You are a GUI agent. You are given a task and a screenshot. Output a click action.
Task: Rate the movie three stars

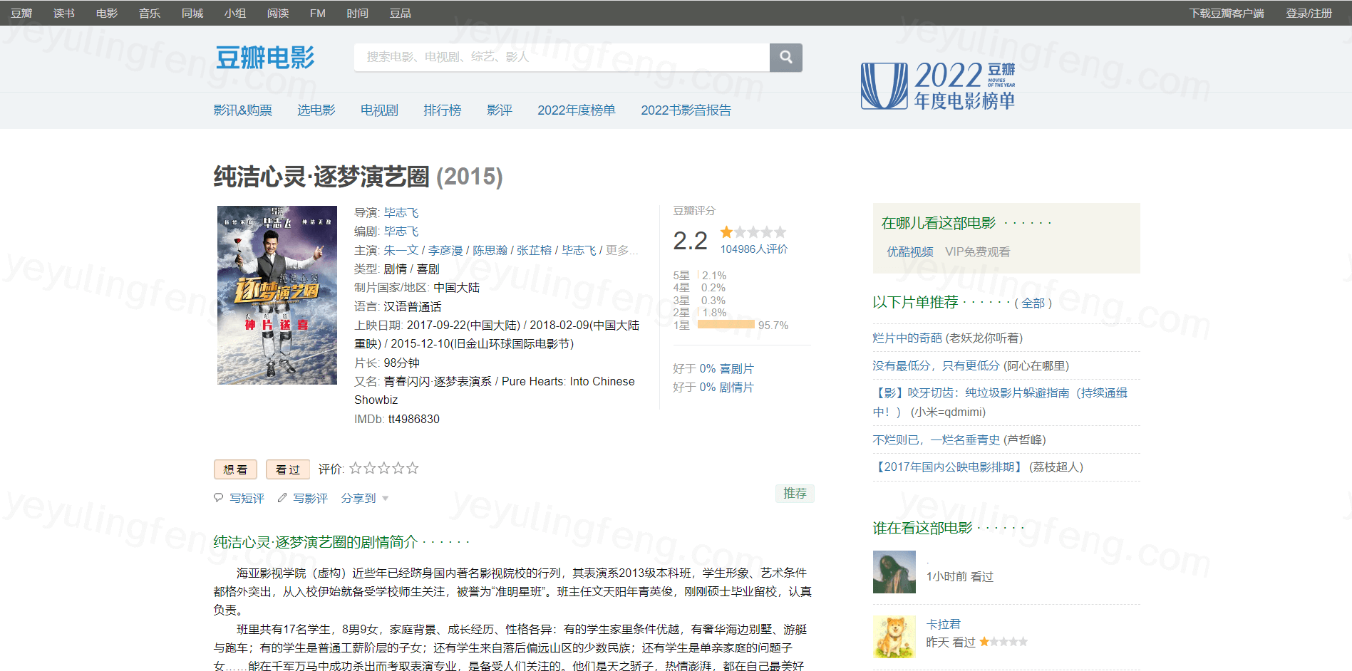383,468
